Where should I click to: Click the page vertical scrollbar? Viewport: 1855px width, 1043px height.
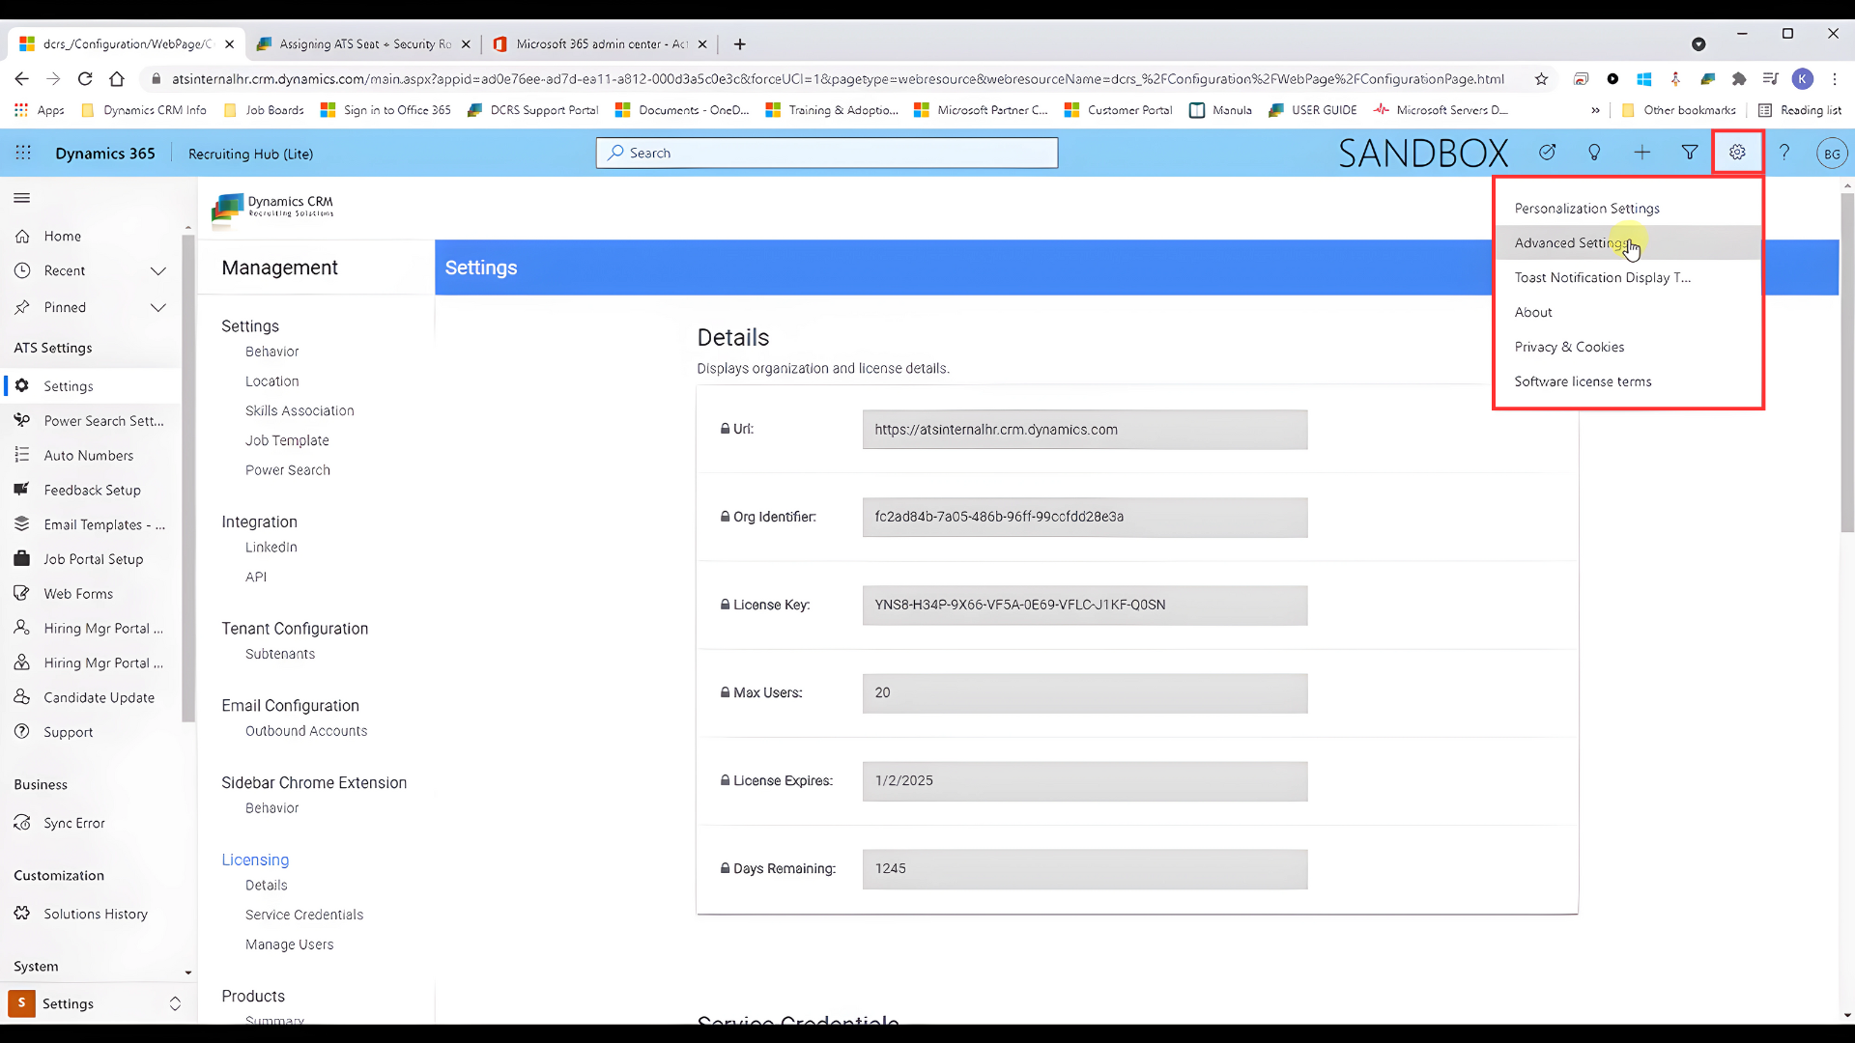coord(1846,362)
